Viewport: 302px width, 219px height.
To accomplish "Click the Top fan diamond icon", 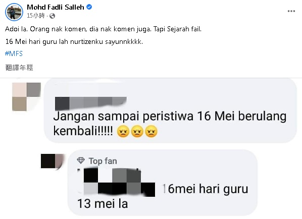I will coord(81,160).
